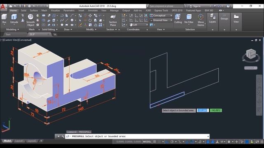Open the Featured Apps ribbon tab
This screenshot has width=264, height=148.
pos(193,11)
